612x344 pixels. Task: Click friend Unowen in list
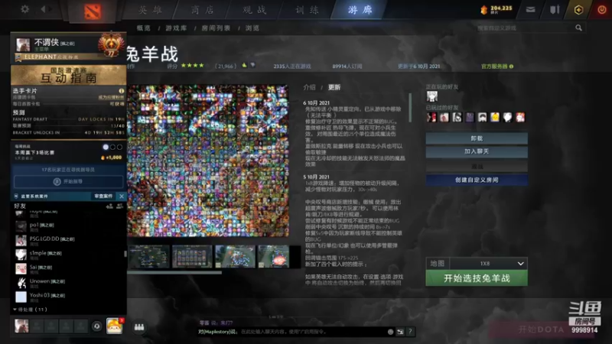pos(69,282)
